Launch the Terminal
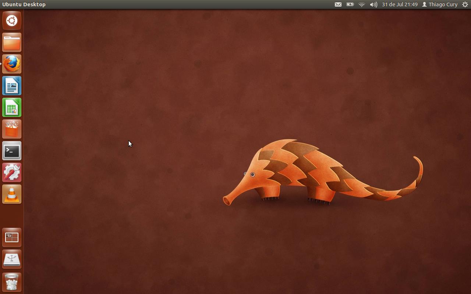This screenshot has height=294, width=471. point(12,151)
